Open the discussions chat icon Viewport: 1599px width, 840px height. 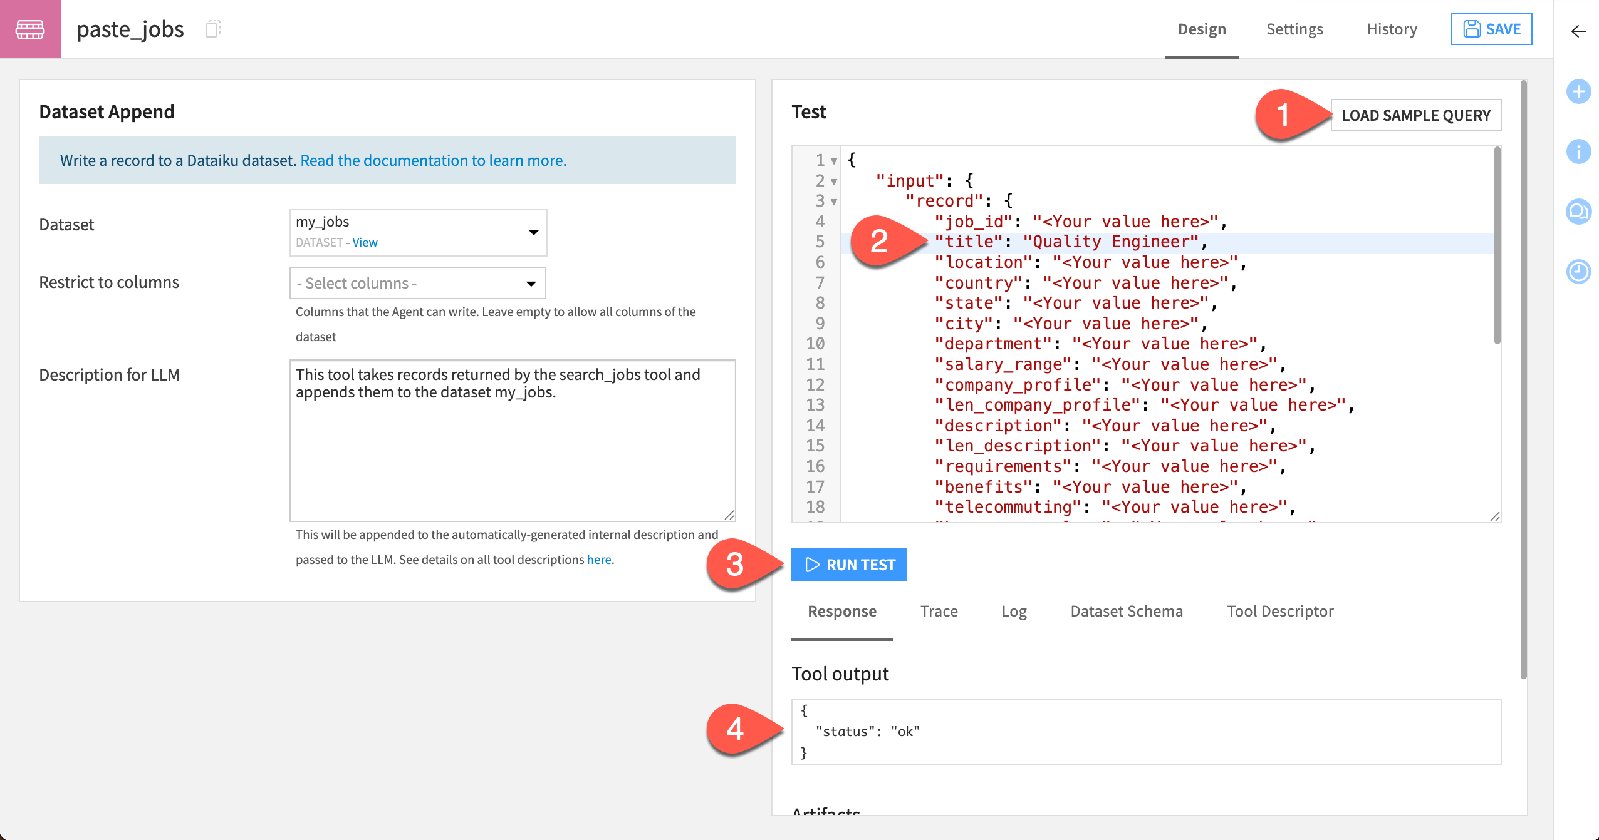[x=1578, y=212]
